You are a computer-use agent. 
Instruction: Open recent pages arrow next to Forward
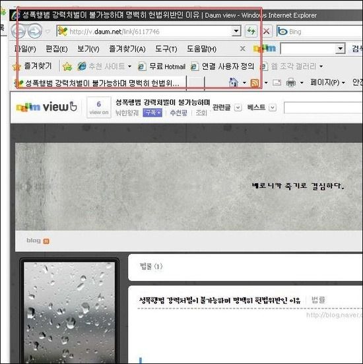tap(48, 32)
